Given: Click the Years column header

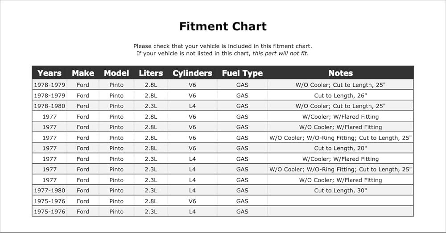Looking at the screenshot, I should click(x=50, y=73).
